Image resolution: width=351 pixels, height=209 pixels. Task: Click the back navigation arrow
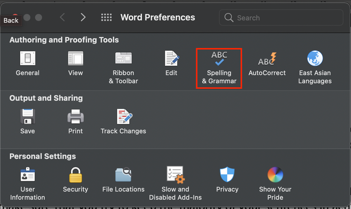tap(62, 17)
